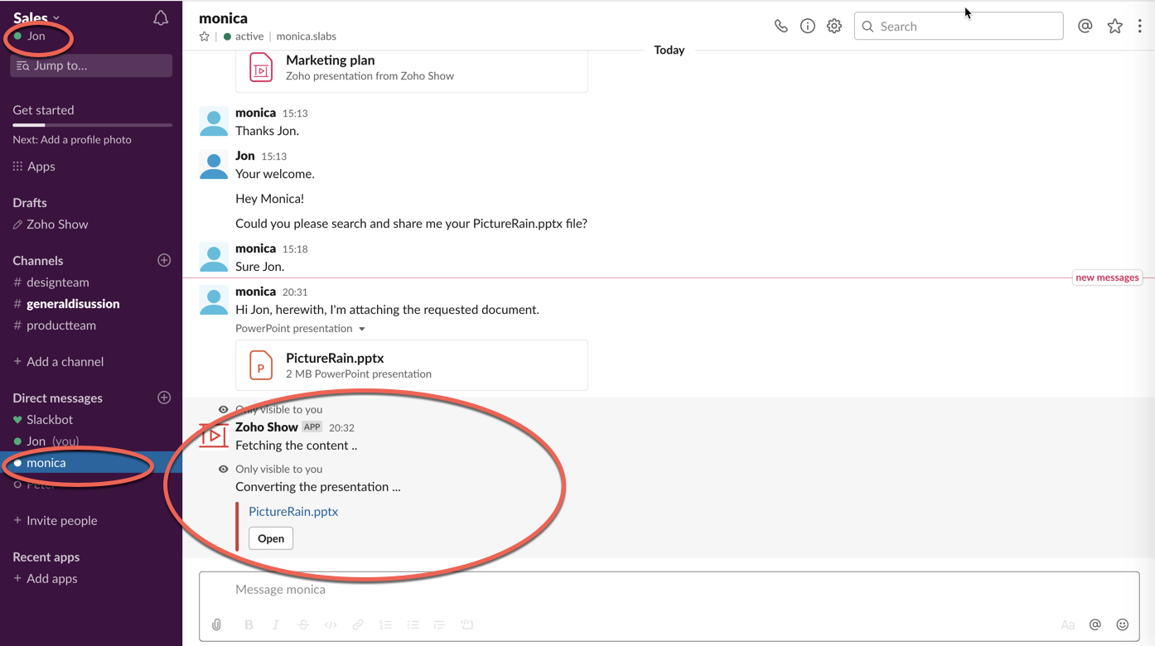
Task: Start a bulleted list in composer
Action: 413,624
